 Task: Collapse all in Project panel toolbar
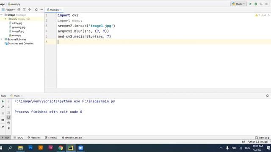(x=30, y=10)
